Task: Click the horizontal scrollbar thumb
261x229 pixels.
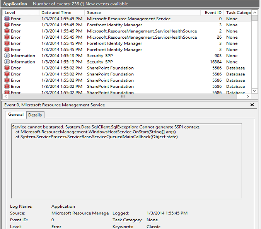Action: point(123,96)
